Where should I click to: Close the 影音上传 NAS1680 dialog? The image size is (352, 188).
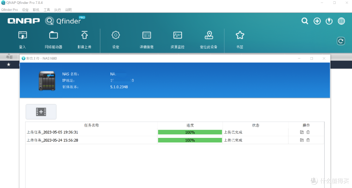(x=324, y=58)
